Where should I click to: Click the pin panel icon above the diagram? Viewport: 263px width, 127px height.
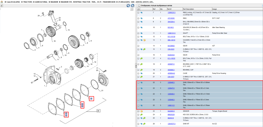point(1,5)
